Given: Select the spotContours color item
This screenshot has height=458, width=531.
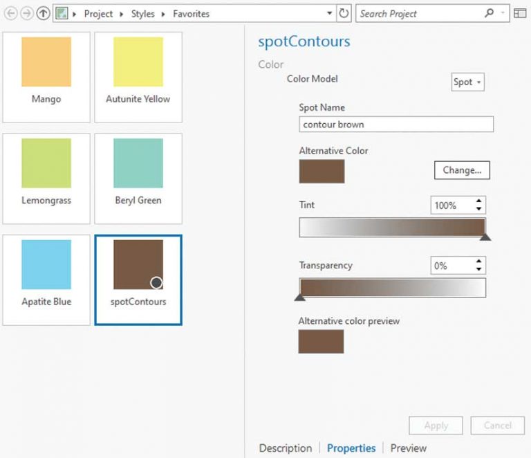Looking at the screenshot, I should 138,280.
